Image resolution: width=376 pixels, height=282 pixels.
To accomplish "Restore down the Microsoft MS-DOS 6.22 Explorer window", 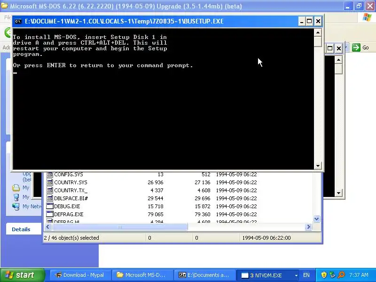I will (x=359, y=6).
